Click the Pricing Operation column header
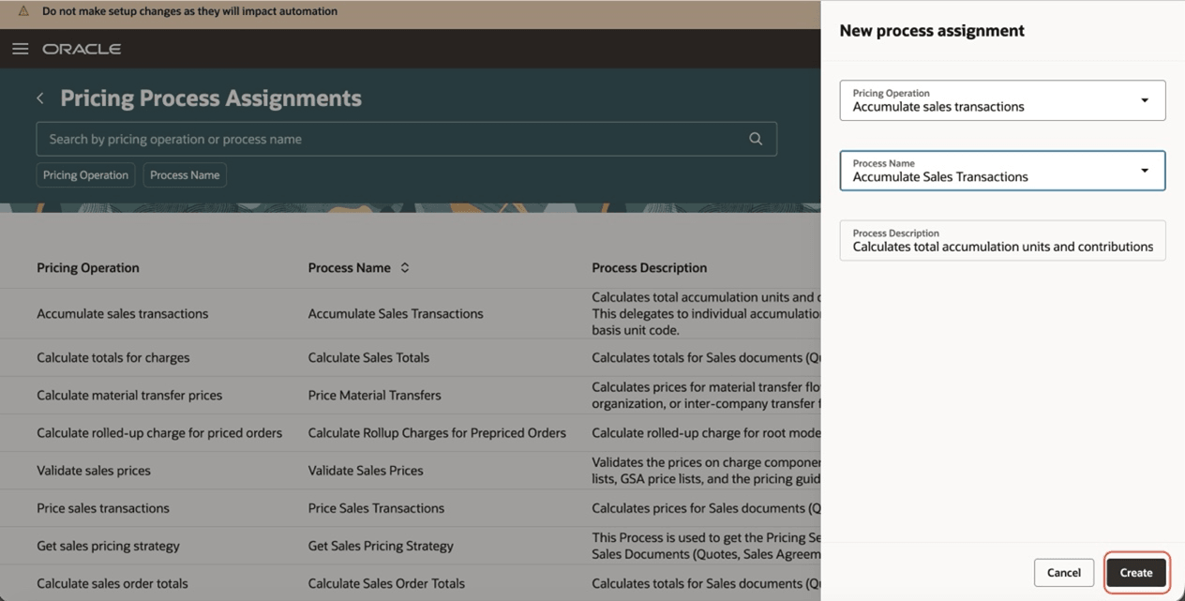The width and height of the screenshot is (1185, 601). [88, 268]
